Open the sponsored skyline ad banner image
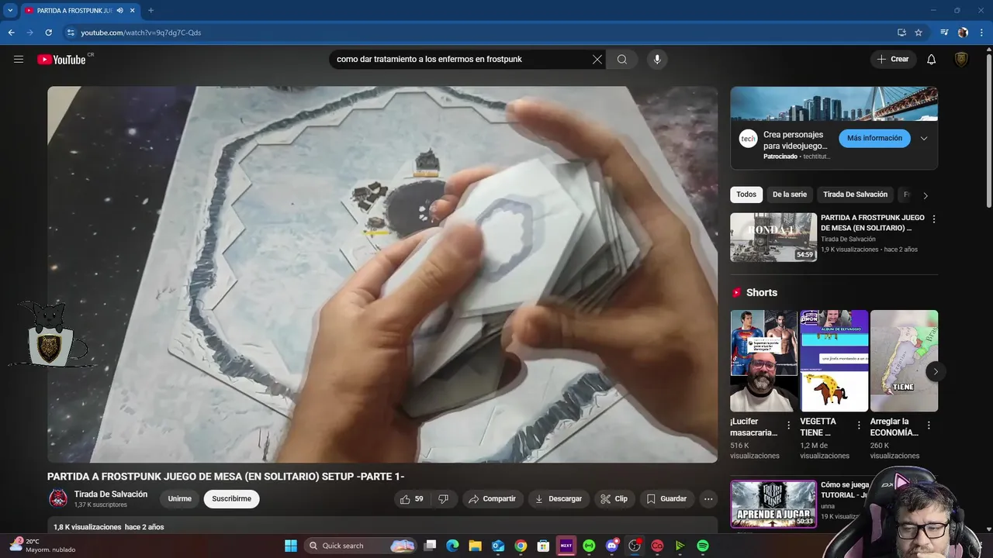 tap(834, 104)
